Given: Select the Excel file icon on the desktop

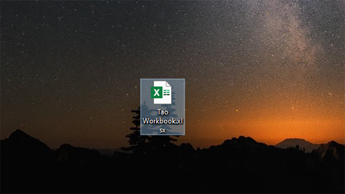Looking at the screenshot, I should (161, 92).
